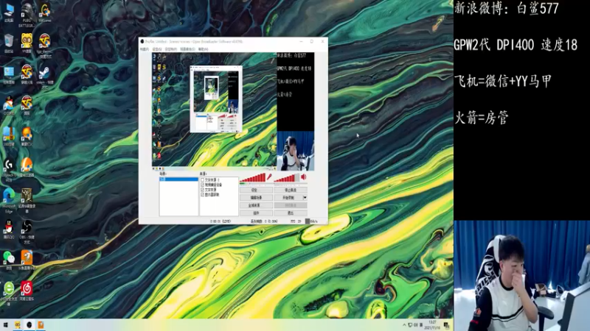Open the WeGame desktop shortcut
Image resolution: width=590 pixels, height=331 pixels.
(x=45, y=13)
